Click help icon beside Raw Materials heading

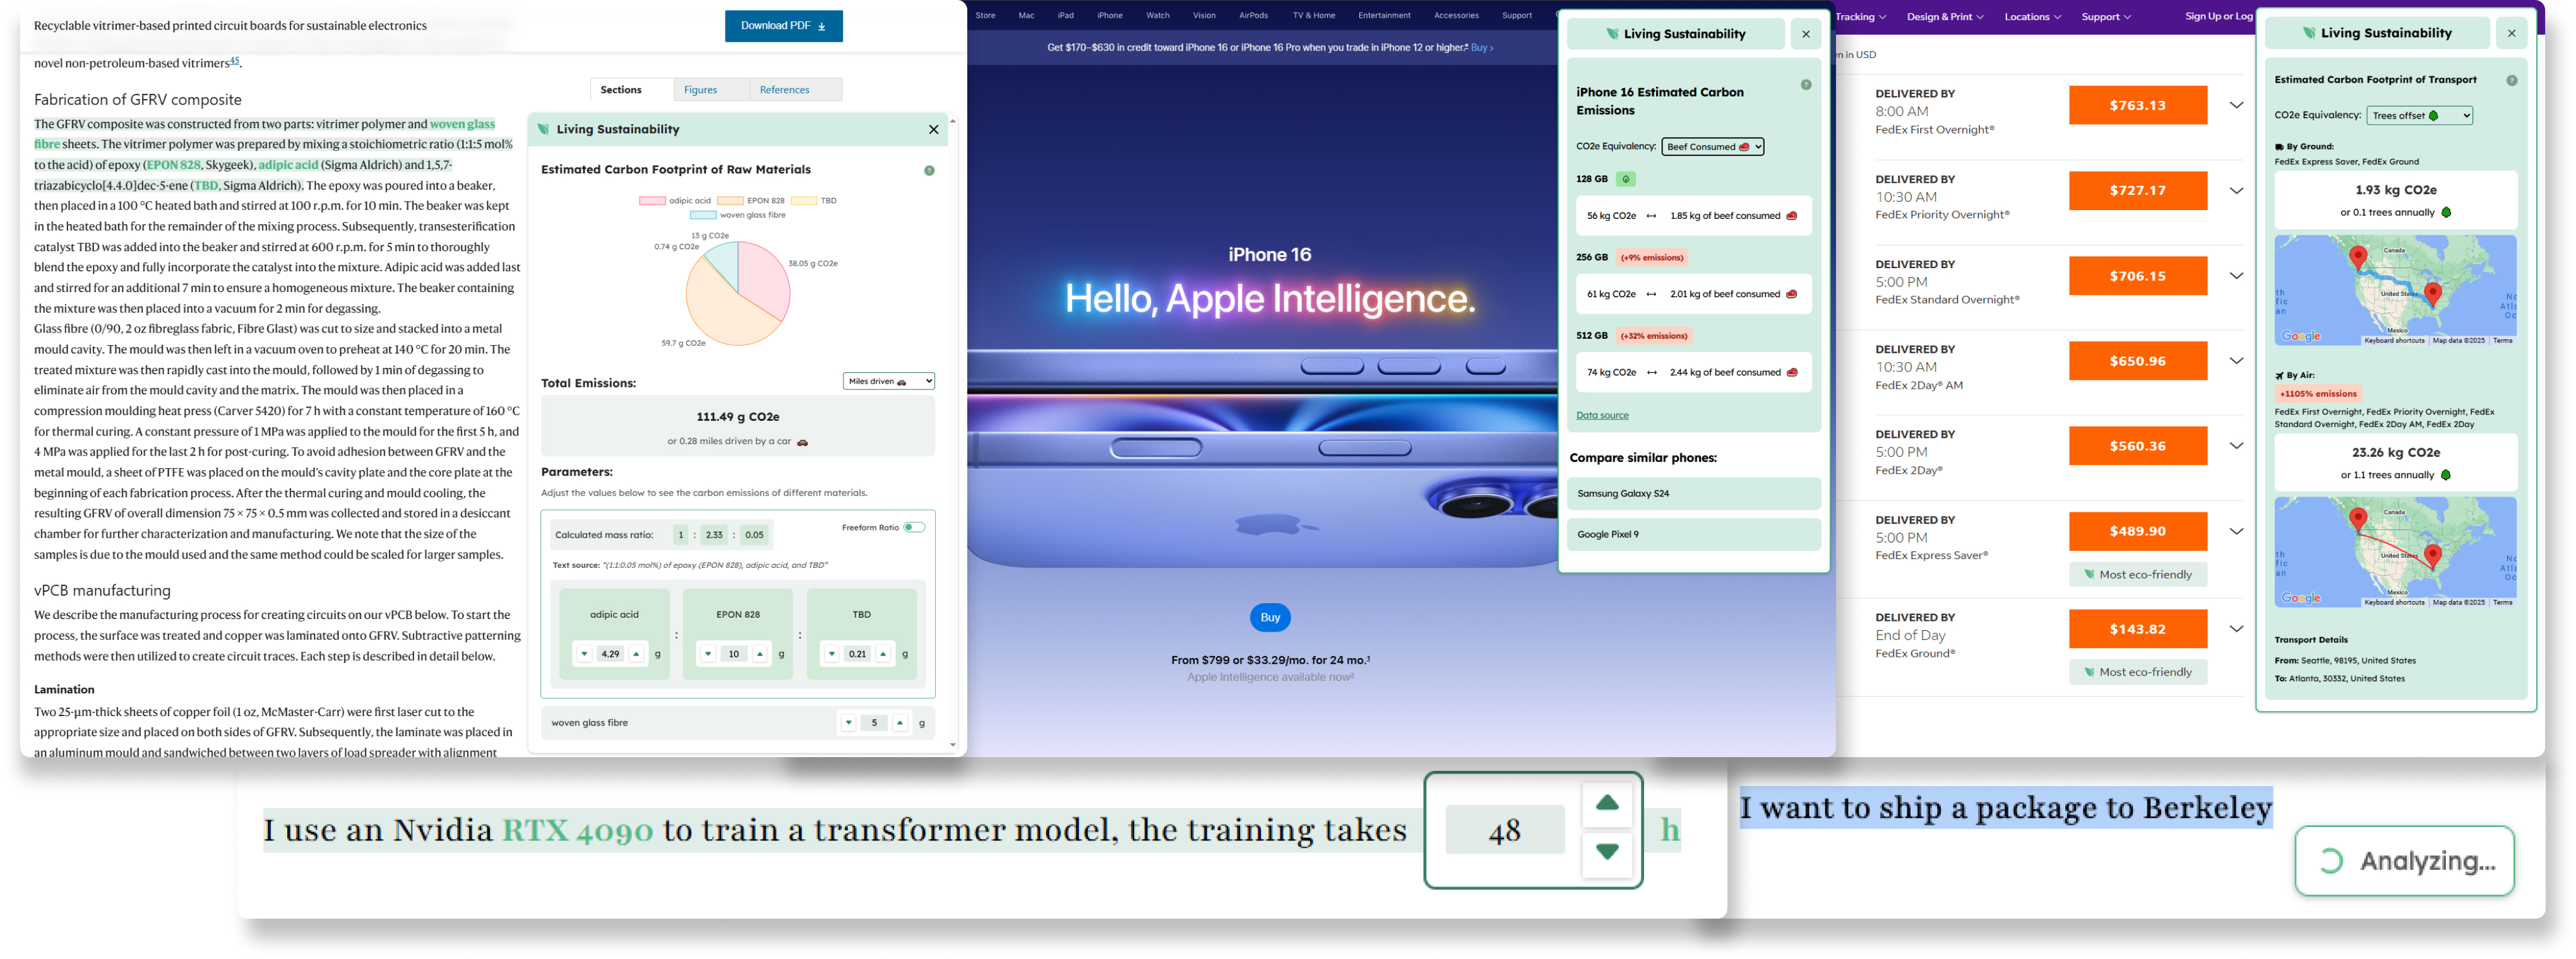(929, 171)
